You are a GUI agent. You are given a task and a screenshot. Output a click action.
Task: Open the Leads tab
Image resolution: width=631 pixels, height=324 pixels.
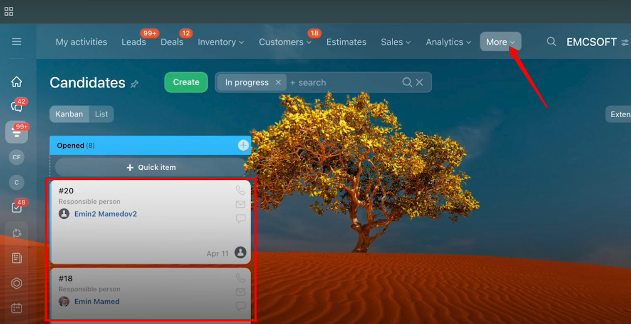point(134,42)
